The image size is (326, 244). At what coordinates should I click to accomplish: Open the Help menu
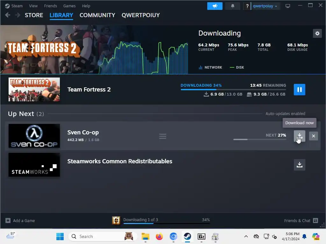[x=86, y=6]
